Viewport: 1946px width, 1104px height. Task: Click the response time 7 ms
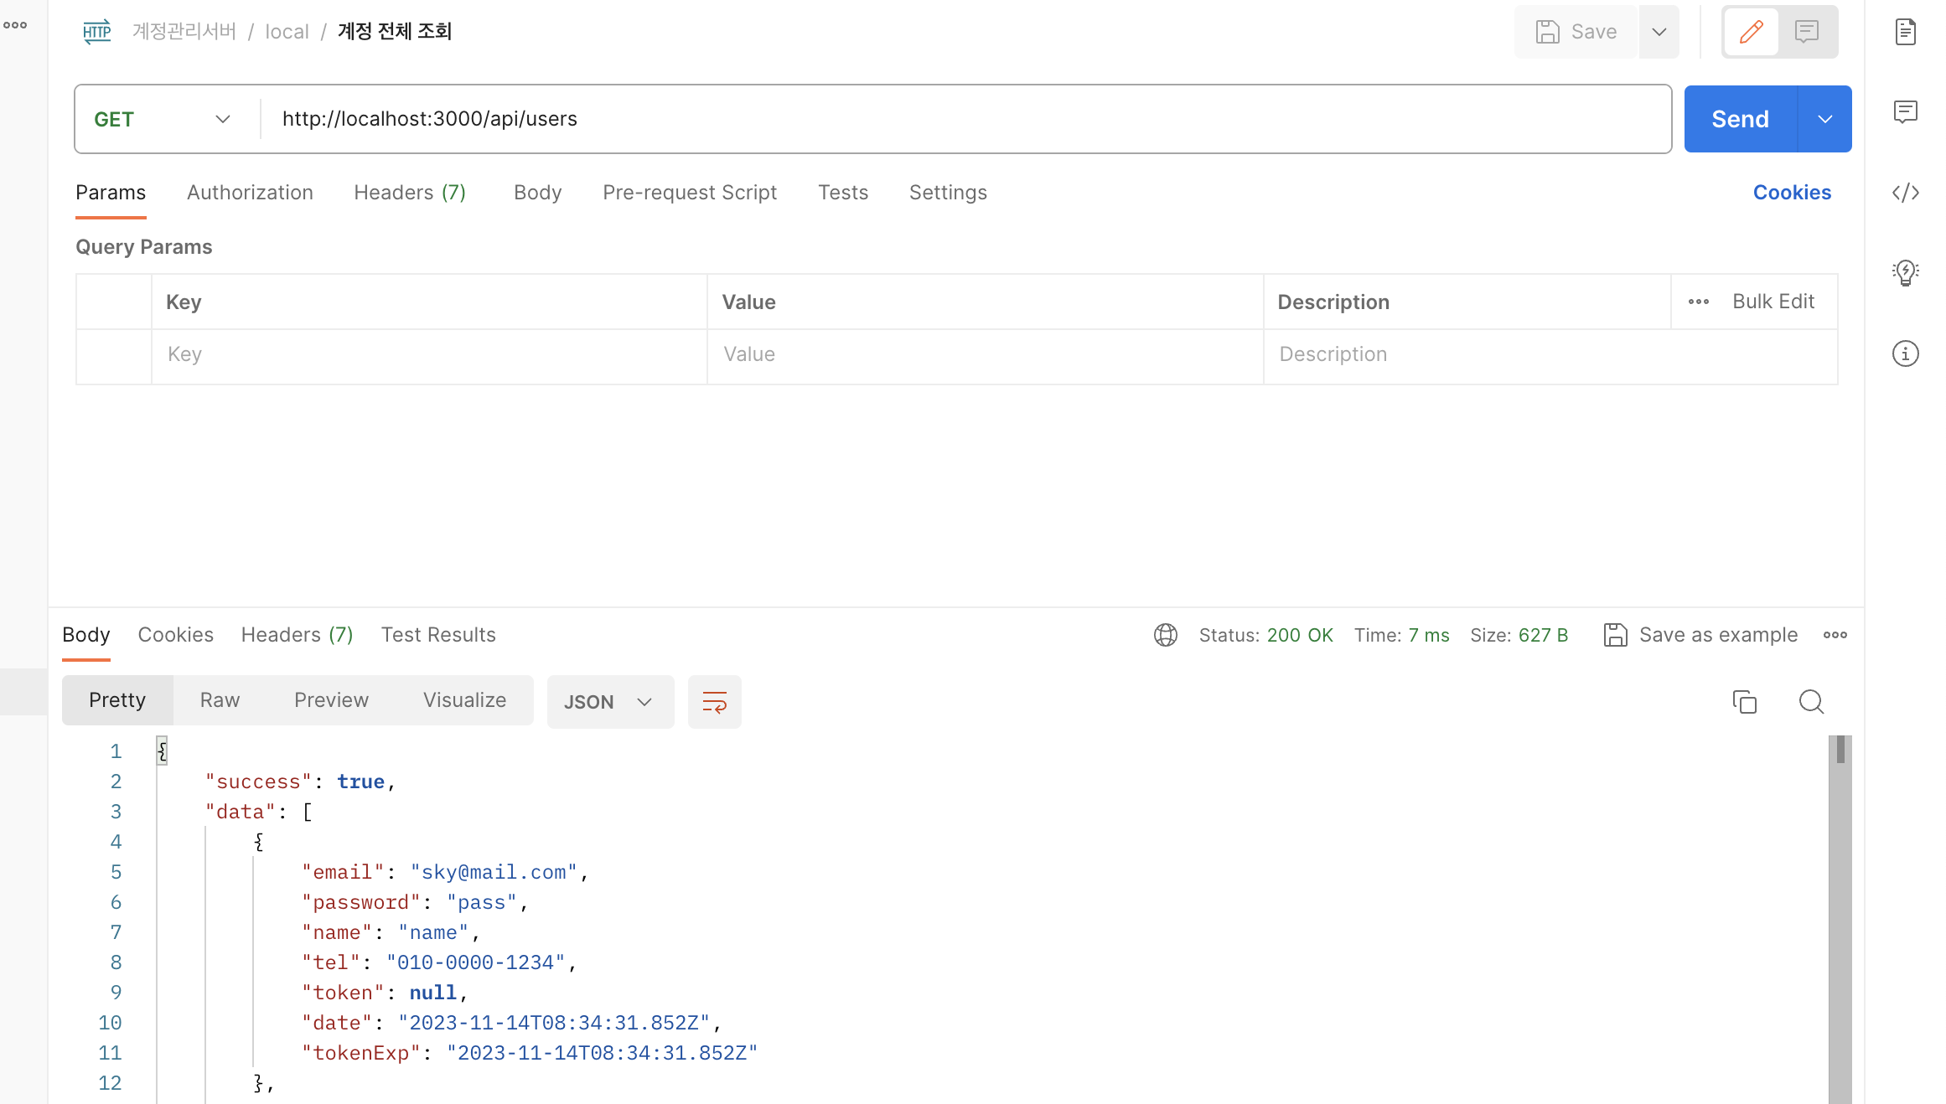(x=1428, y=635)
